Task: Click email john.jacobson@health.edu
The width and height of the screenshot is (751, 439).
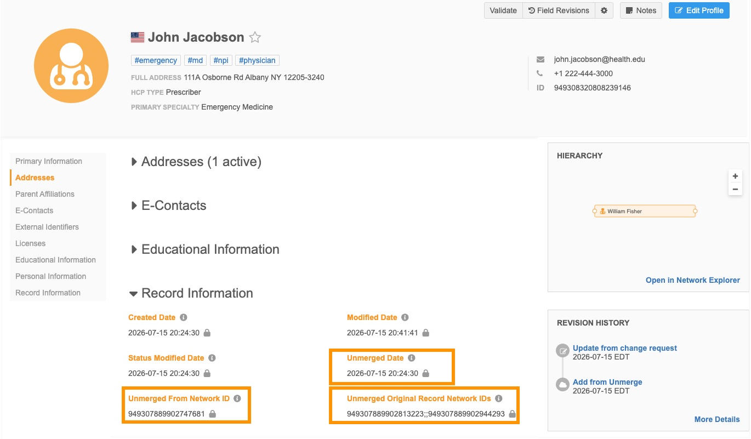Action: (600, 59)
